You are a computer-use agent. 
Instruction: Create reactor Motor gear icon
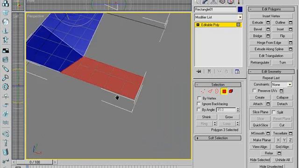coord(6,87)
